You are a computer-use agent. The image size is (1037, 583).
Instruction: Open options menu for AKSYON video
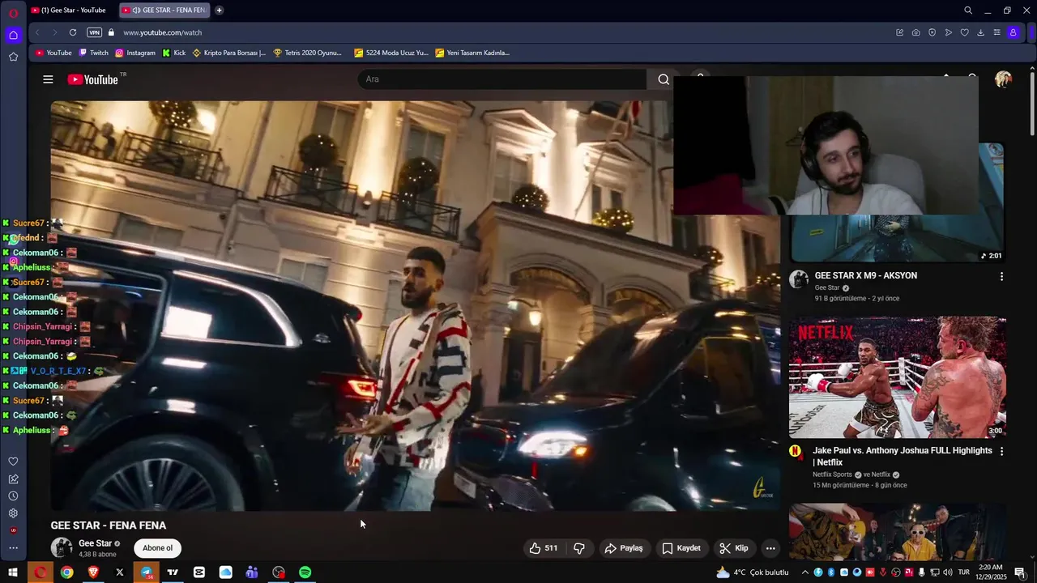pyautogui.click(x=1001, y=276)
